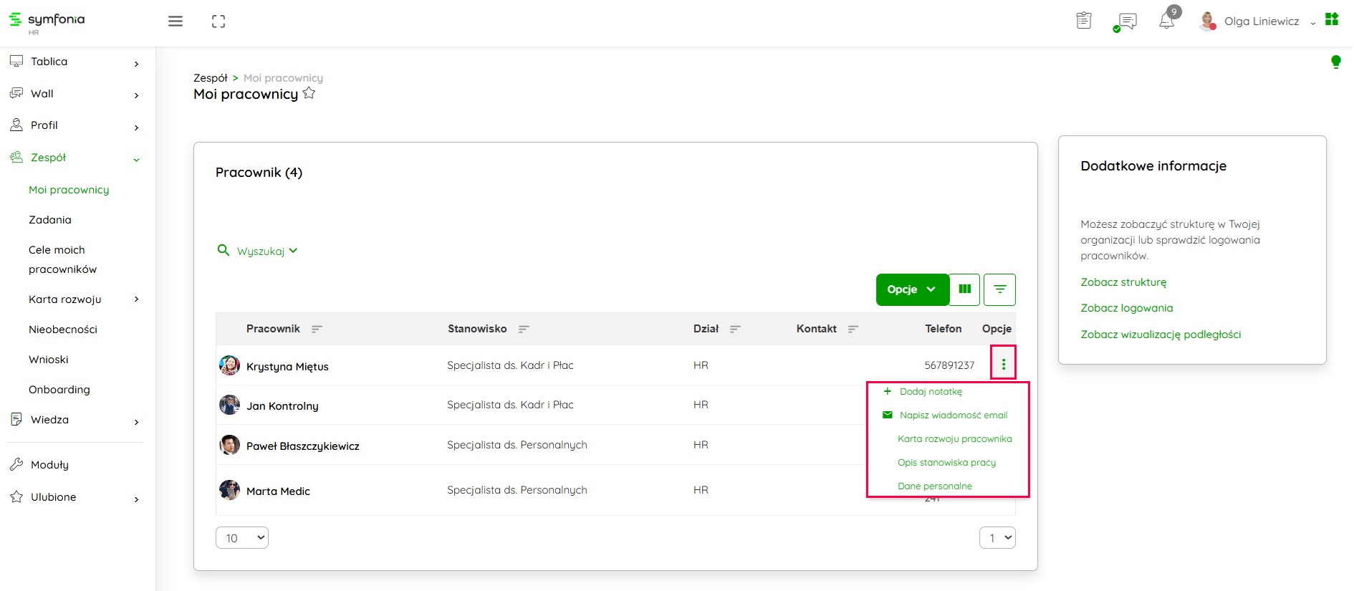Open the chat messages icon
The width and height of the screenshot is (1354, 591).
[1127, 21]
